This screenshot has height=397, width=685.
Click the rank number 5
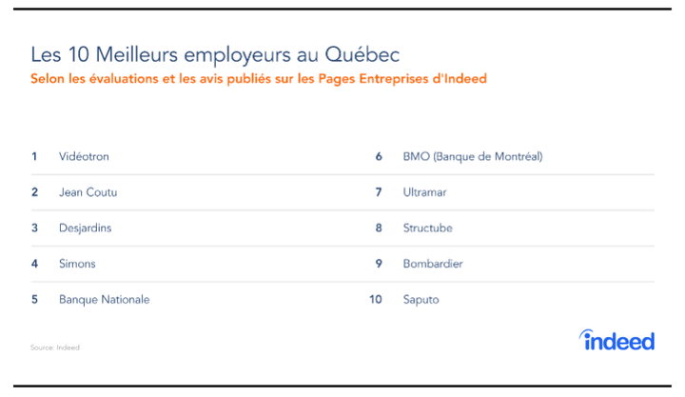(34, 300)
